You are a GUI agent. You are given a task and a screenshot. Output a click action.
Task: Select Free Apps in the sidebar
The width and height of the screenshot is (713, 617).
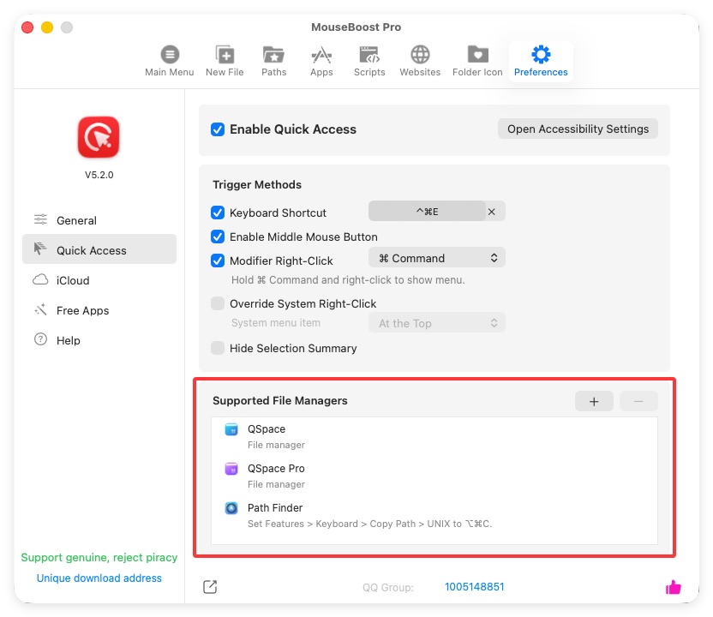click(x=99, y=310)
